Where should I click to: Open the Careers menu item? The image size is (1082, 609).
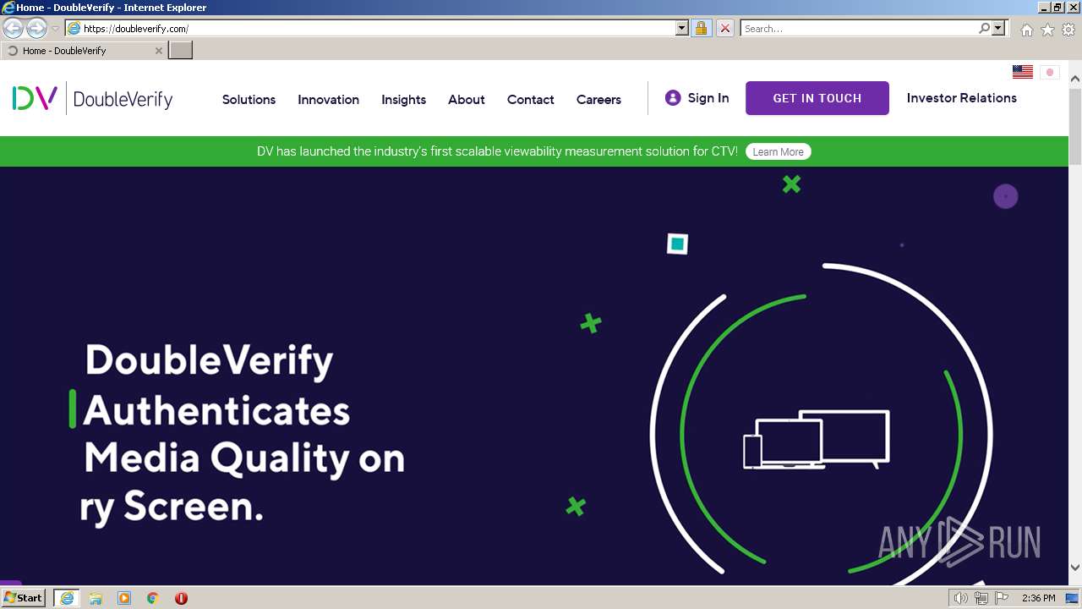click(x=598, y=100)
